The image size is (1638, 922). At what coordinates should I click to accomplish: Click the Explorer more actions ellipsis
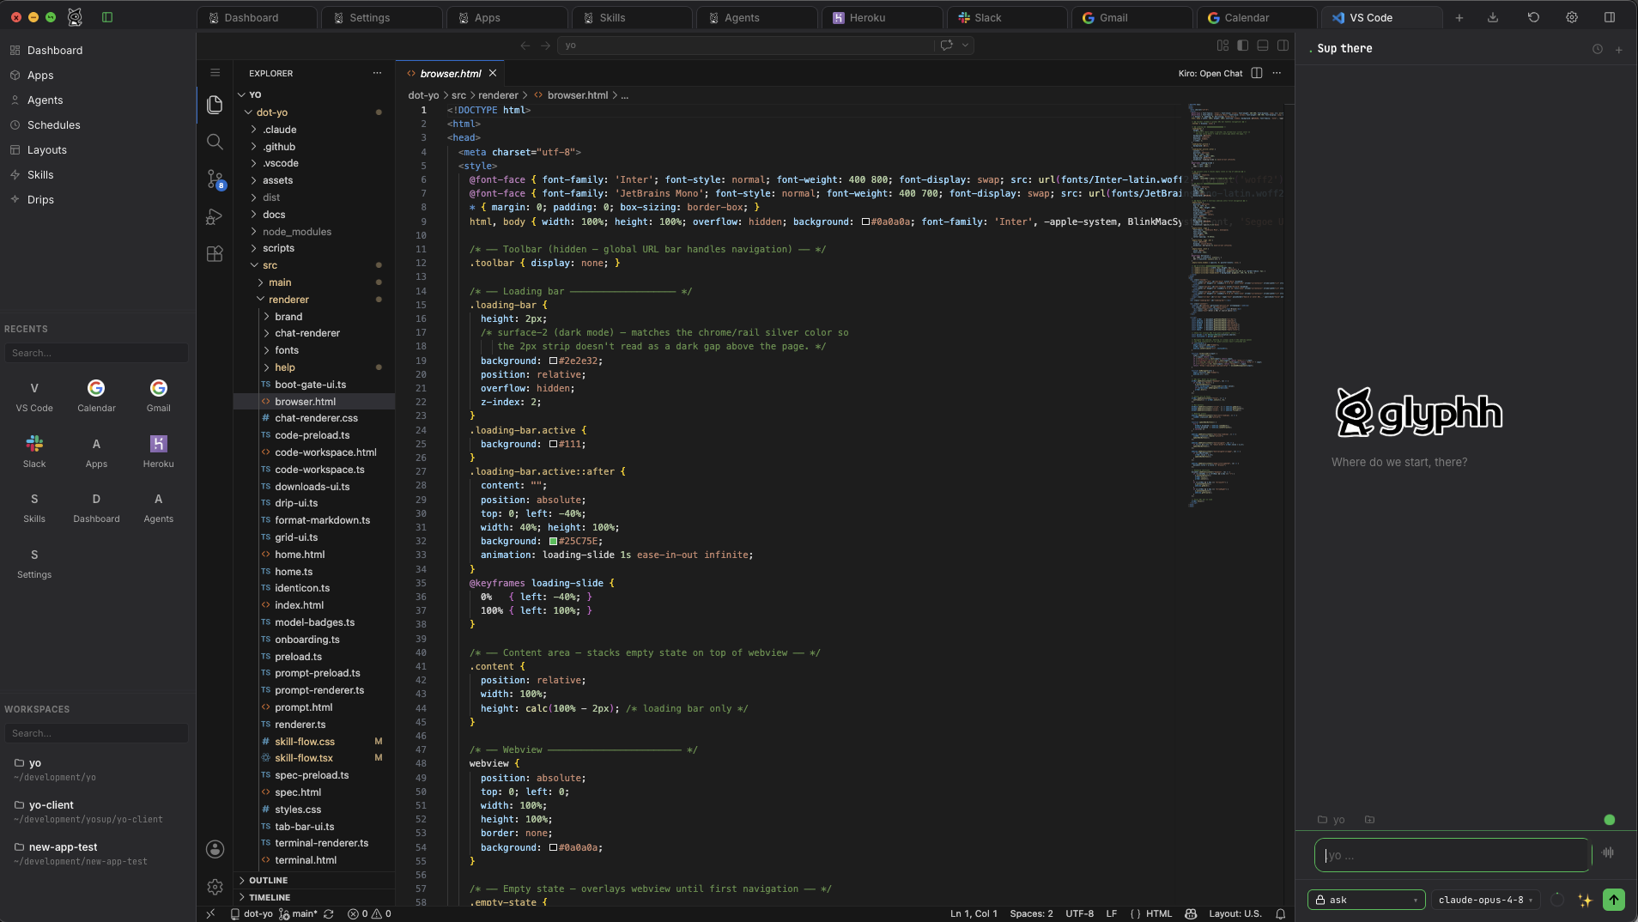[x=377, y=73]
